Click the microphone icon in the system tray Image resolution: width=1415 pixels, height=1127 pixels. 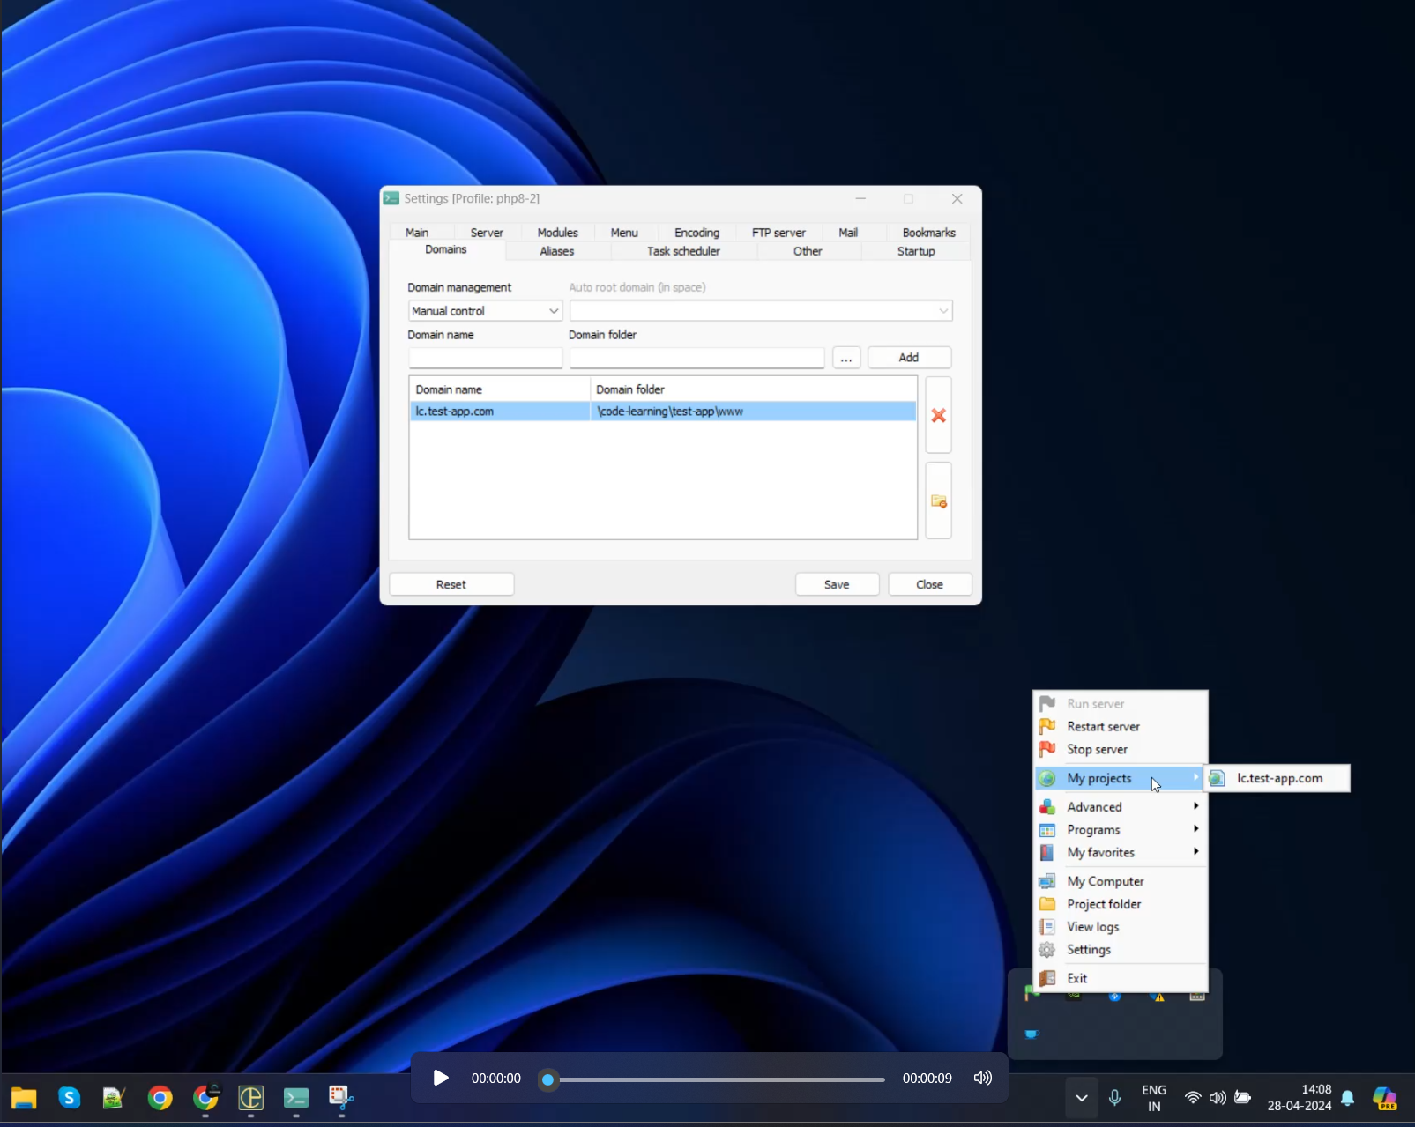pyautogui.click(x=1115, y=1098)
